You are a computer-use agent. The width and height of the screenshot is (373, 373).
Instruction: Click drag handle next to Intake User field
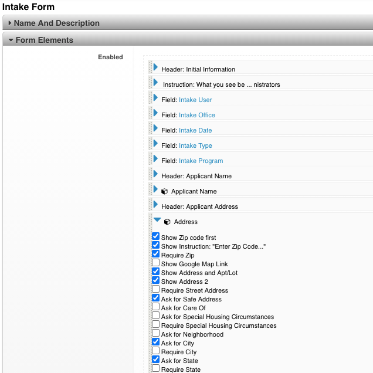(x=150, y=99)
